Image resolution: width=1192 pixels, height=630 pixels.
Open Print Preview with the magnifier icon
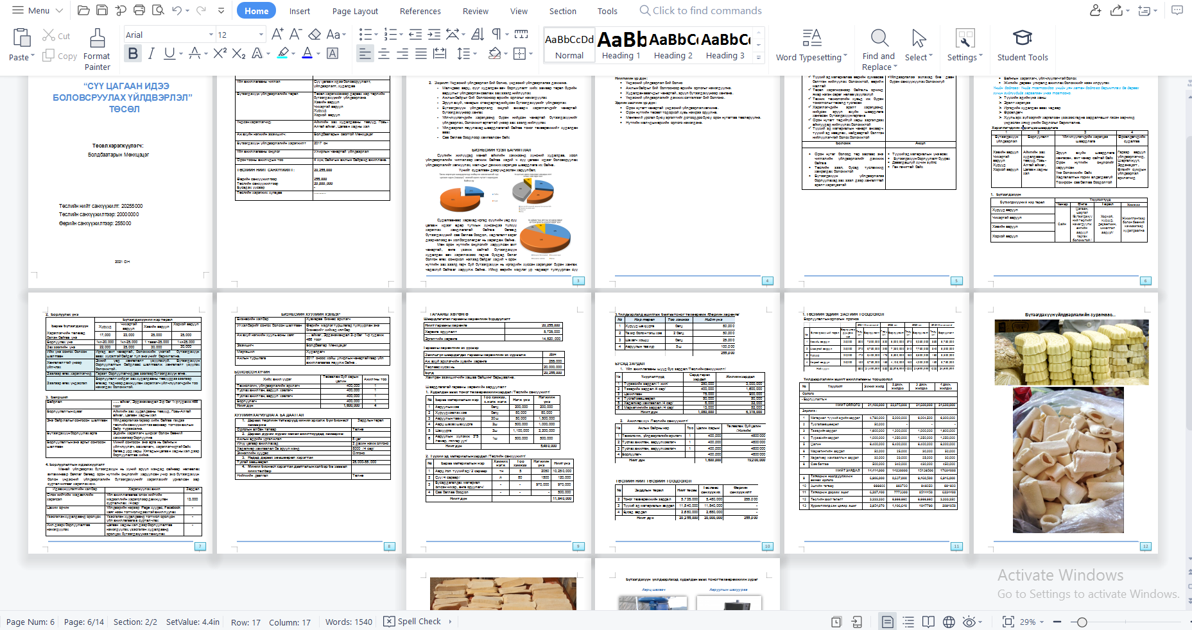[x=158, y=10]
